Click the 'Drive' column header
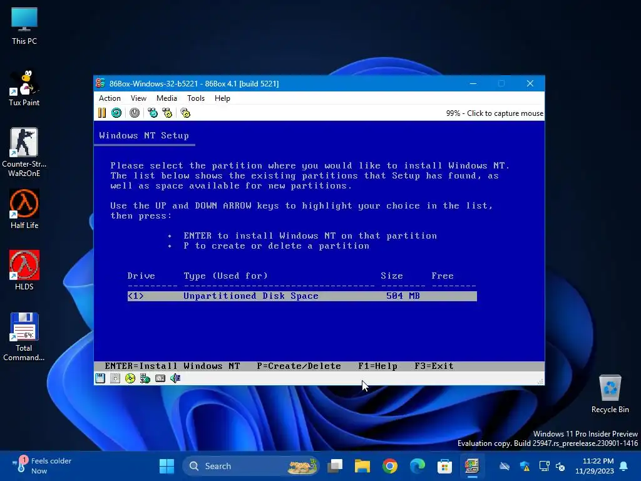Screen dimensions: 641x481 click(141, 276)
